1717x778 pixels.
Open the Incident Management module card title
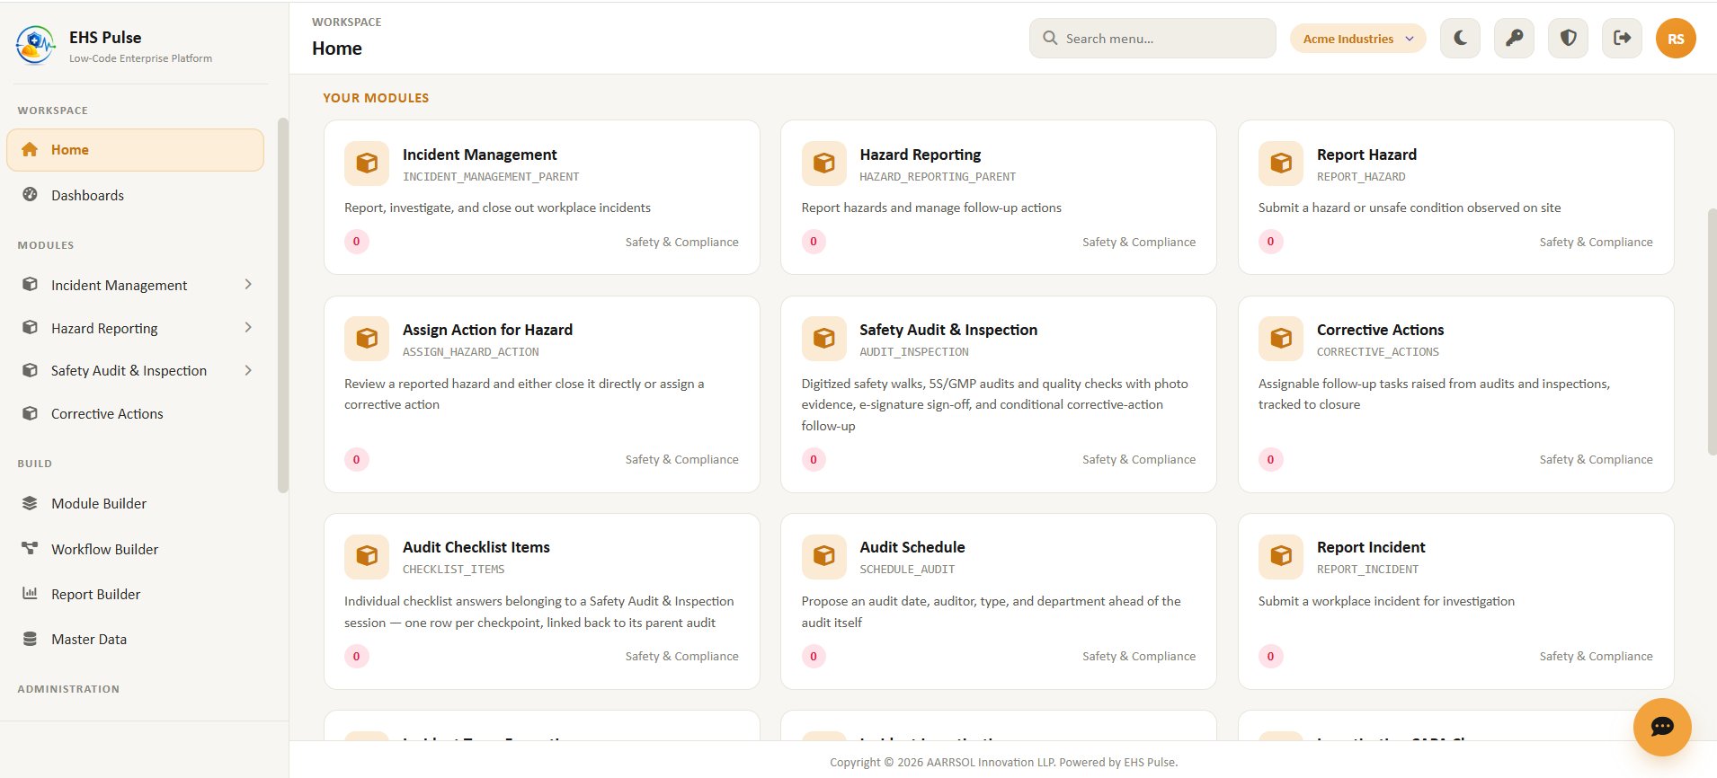pyautogui.click(x=479, y=155)
